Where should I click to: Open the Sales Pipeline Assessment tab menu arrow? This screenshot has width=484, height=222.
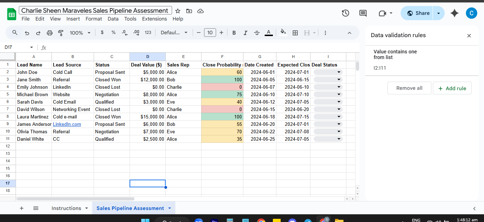pos(169,208)
